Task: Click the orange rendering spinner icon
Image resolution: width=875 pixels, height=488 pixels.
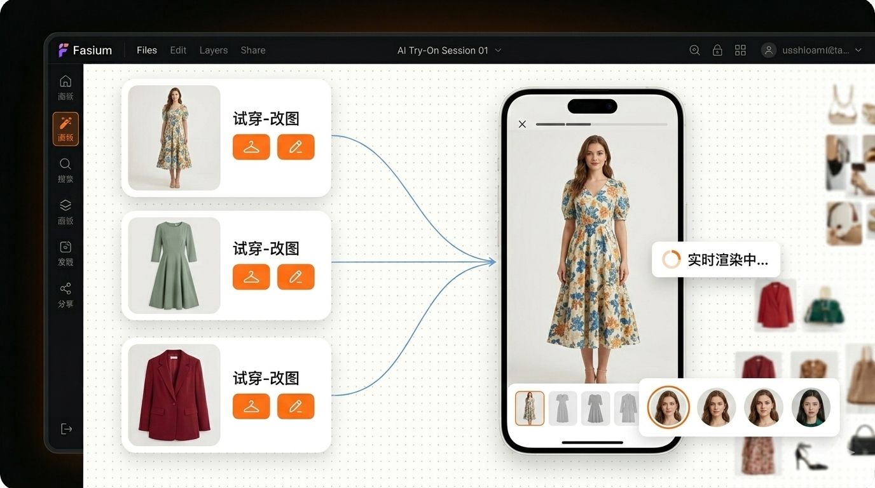Action: [671, 259]
